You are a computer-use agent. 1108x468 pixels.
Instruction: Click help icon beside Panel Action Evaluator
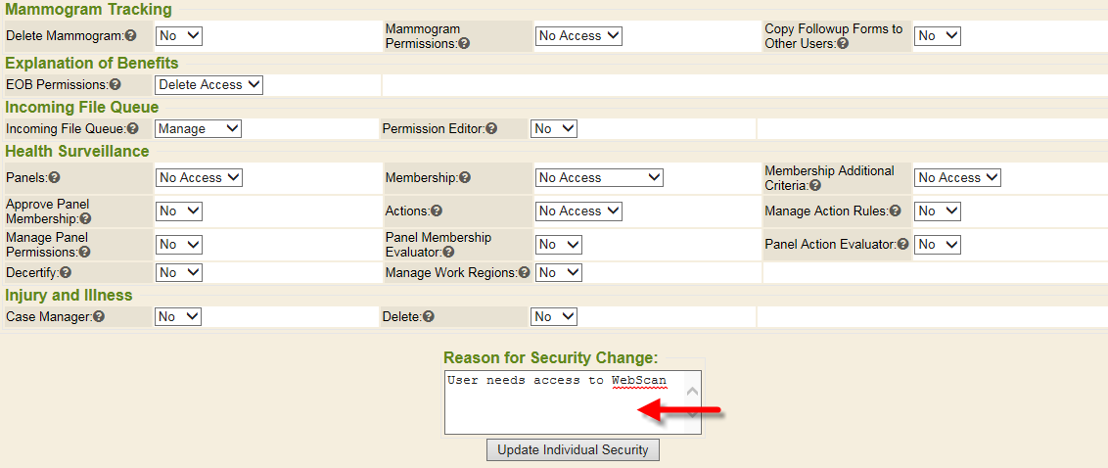pyautogui.click(x=902, y=244)
